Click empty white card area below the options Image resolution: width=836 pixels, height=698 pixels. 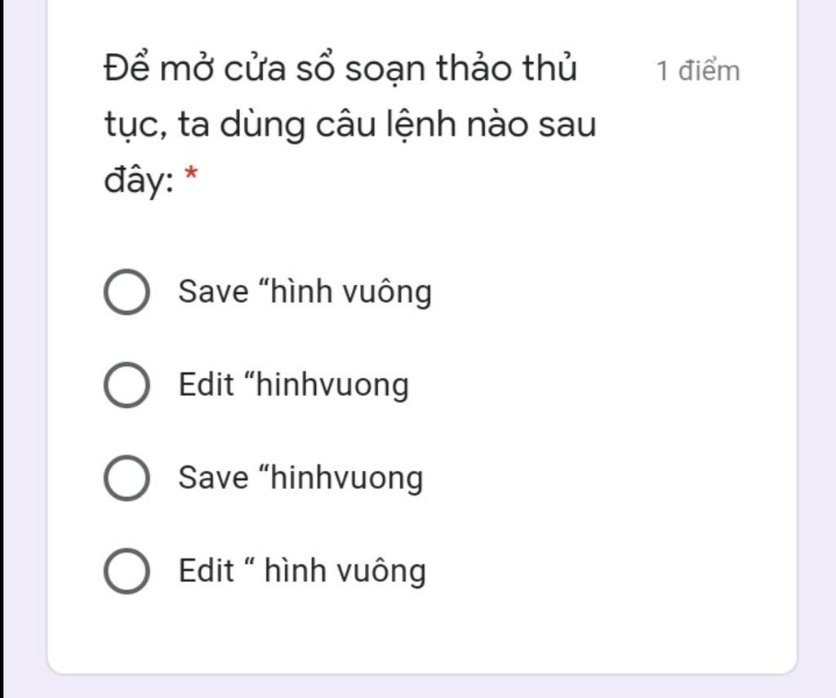(421, 634)
